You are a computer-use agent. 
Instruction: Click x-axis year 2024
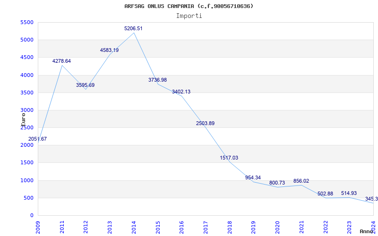tap(373, 228)
